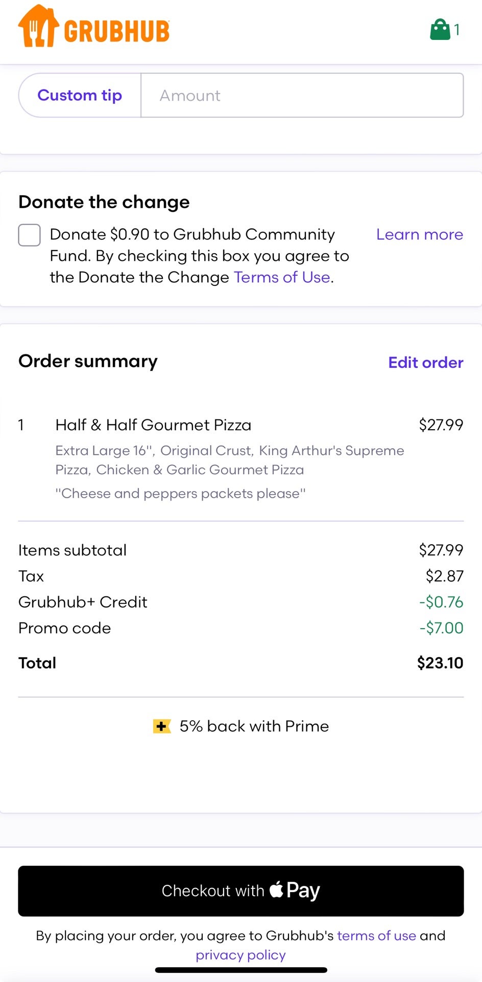The width and height of the screenshot is (482, 982).
Task: Tap the Promo code discount row
Action: click(64, 628)
